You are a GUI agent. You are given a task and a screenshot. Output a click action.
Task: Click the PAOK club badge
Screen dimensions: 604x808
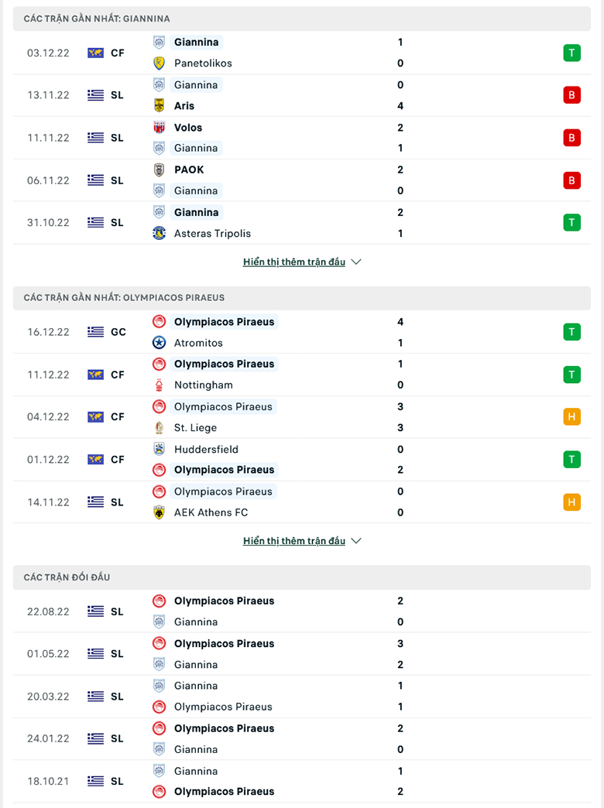pyautogui.click(x=159, y=169)
